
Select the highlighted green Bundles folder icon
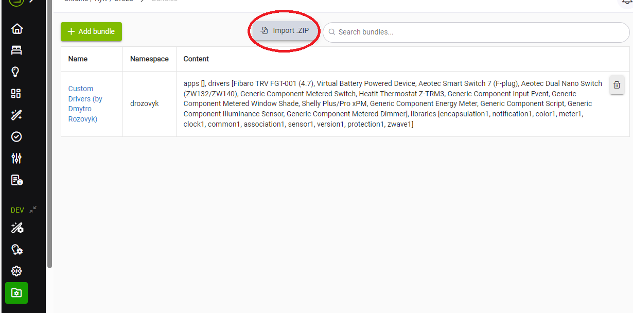pyautogui.click(x=16, y=293)
